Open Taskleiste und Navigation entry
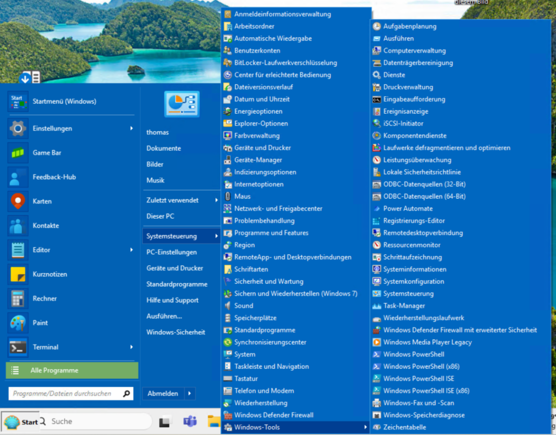 tap(272, 366)
